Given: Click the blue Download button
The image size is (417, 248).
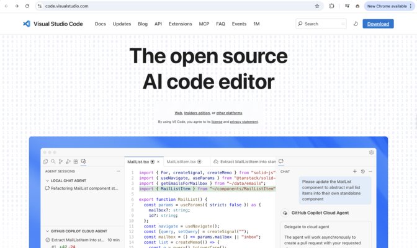Looking at the screenshot, I should click(378, 24).
